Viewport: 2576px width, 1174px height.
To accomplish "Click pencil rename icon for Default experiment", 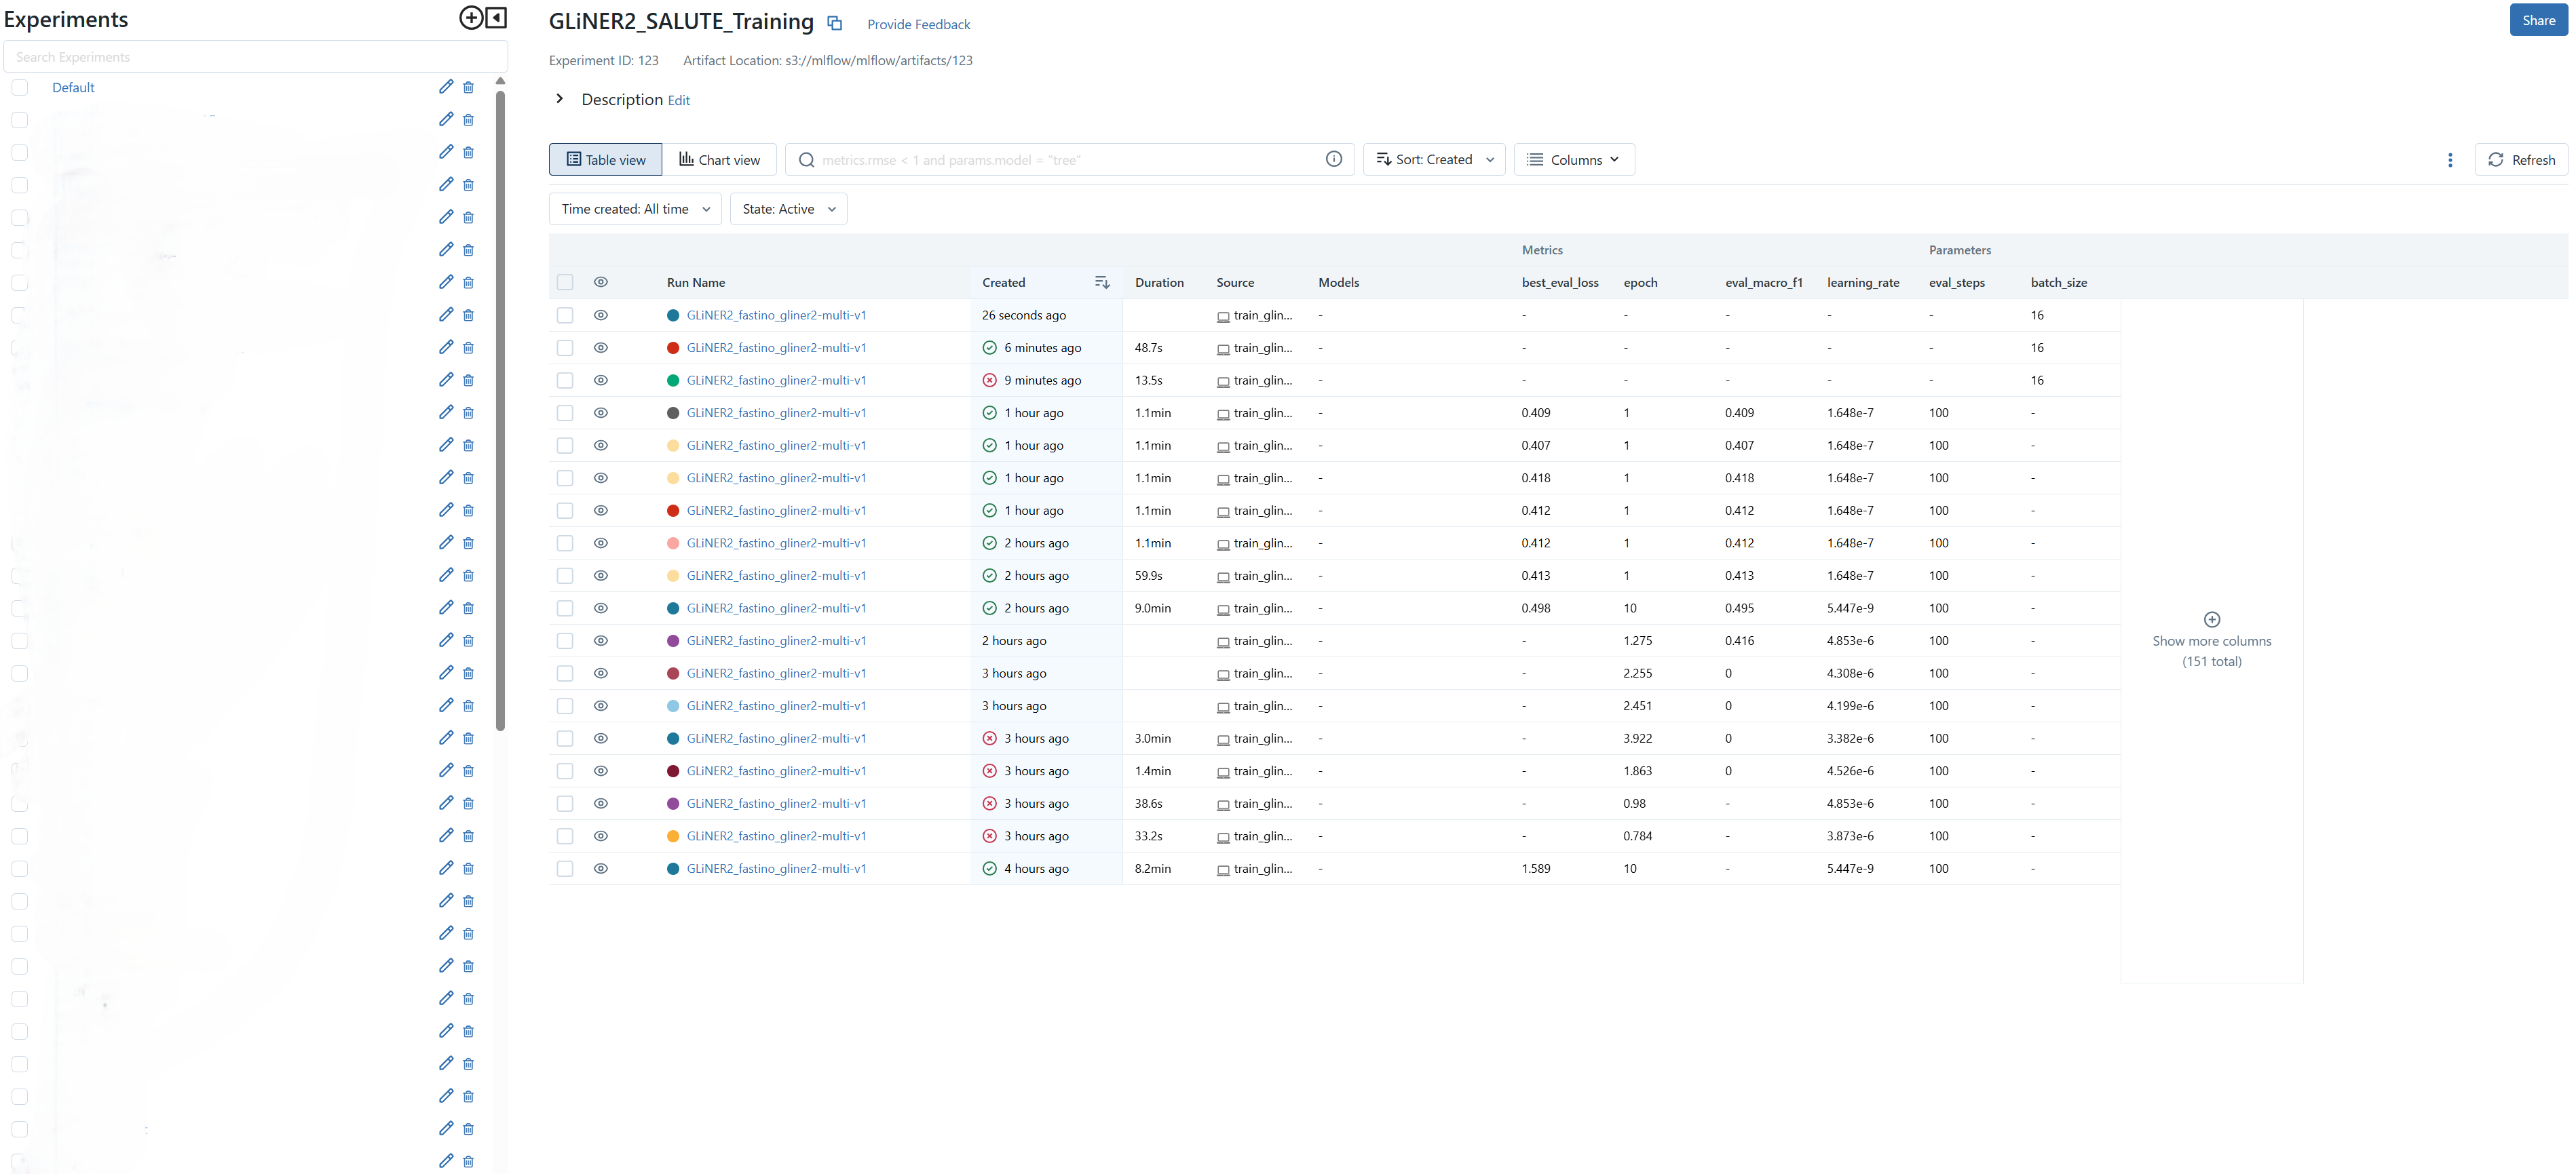I will click(446, 87).
